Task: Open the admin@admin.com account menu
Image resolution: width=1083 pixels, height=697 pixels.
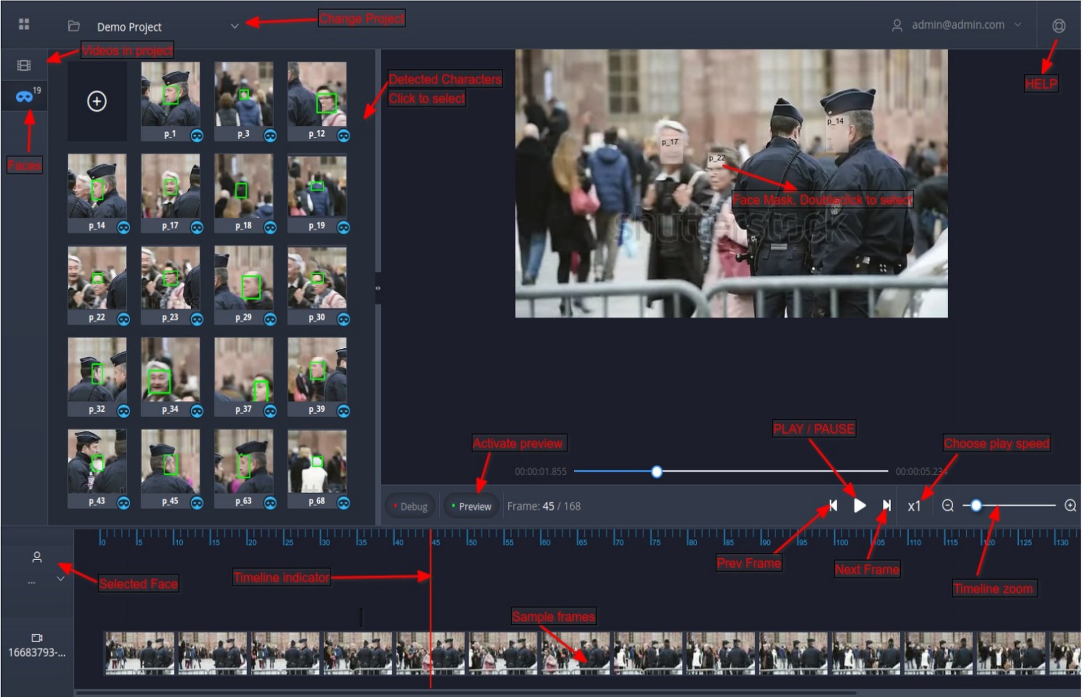Action: 957,25
